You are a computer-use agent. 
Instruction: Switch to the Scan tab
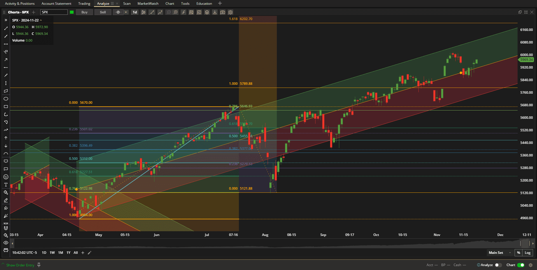tap(127, 4)
